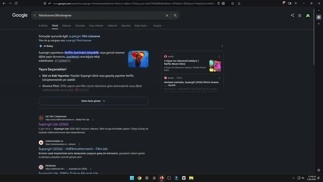Viewport: 323px width, 182px height.
Task: Open options for the Reddit source card
Action: point(219,78)
